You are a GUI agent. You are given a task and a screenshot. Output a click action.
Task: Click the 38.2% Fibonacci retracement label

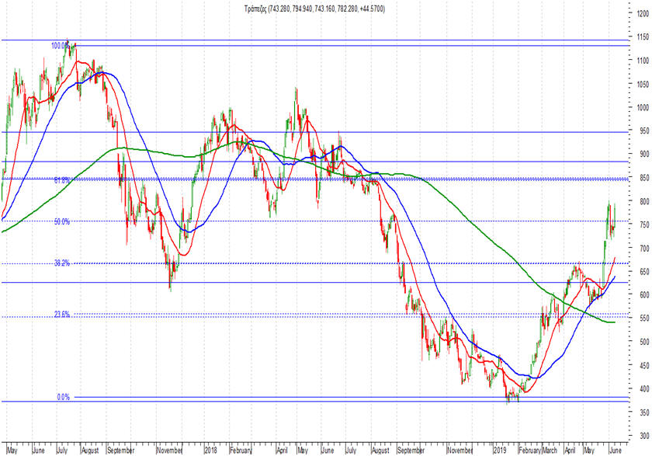click(x=62, y=263)
